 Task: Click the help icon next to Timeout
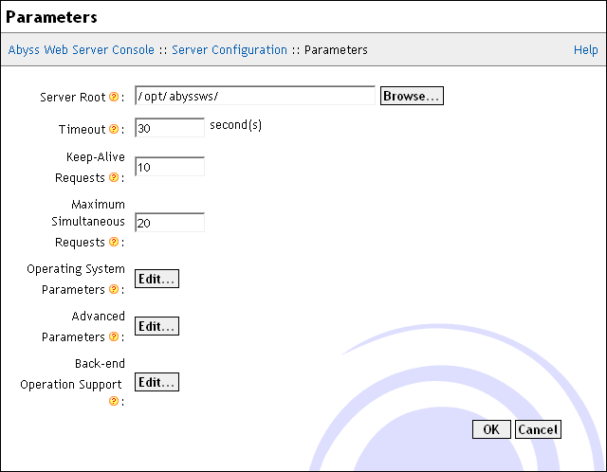[x=114, y=129]
